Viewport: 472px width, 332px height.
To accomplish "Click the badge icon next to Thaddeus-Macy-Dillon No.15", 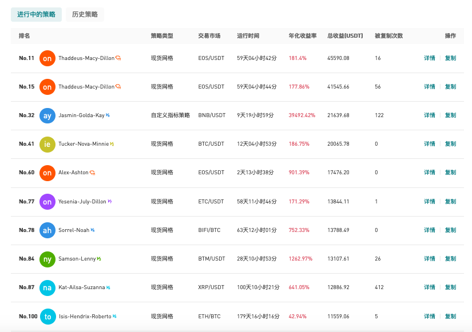I will (118, 87).
